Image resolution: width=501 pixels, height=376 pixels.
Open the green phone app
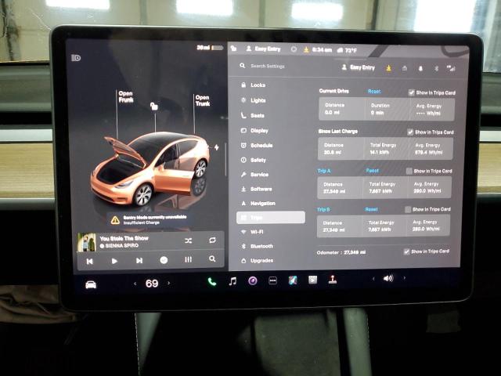point(212,282)
